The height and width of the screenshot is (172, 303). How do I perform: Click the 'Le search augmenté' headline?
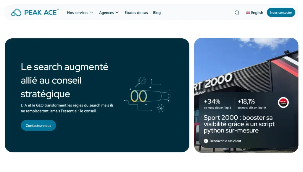(65, 80)
